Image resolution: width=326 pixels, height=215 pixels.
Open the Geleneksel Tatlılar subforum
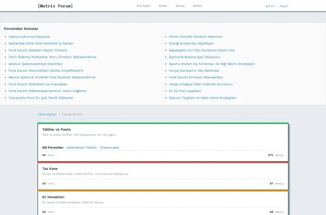pos(81,148)
